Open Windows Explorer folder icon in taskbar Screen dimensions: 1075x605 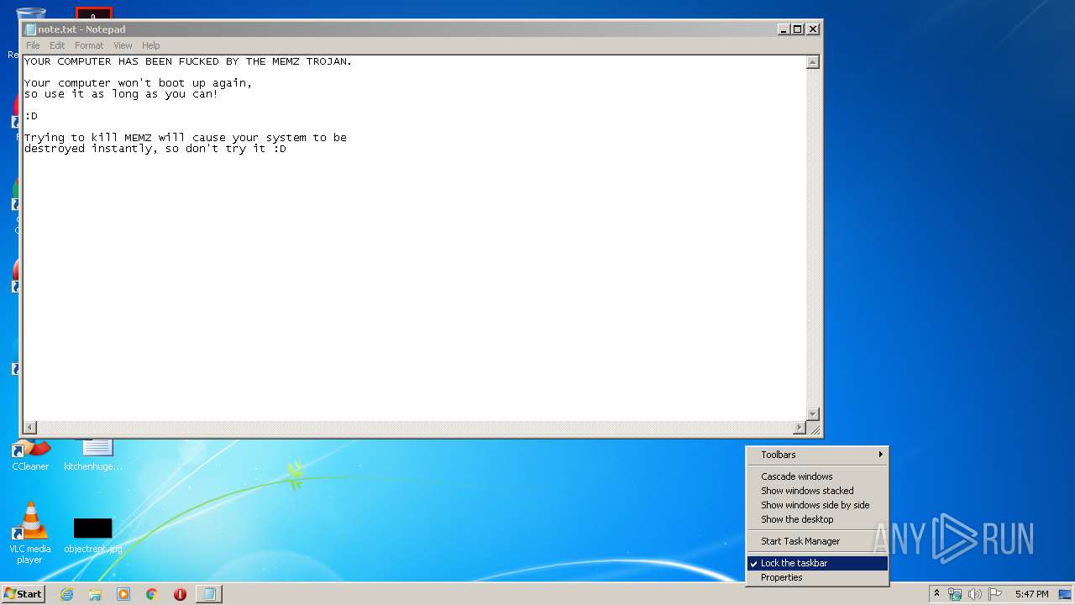(95, 594)
